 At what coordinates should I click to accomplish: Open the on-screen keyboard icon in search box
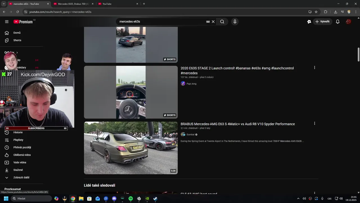(x=208, y=22)
